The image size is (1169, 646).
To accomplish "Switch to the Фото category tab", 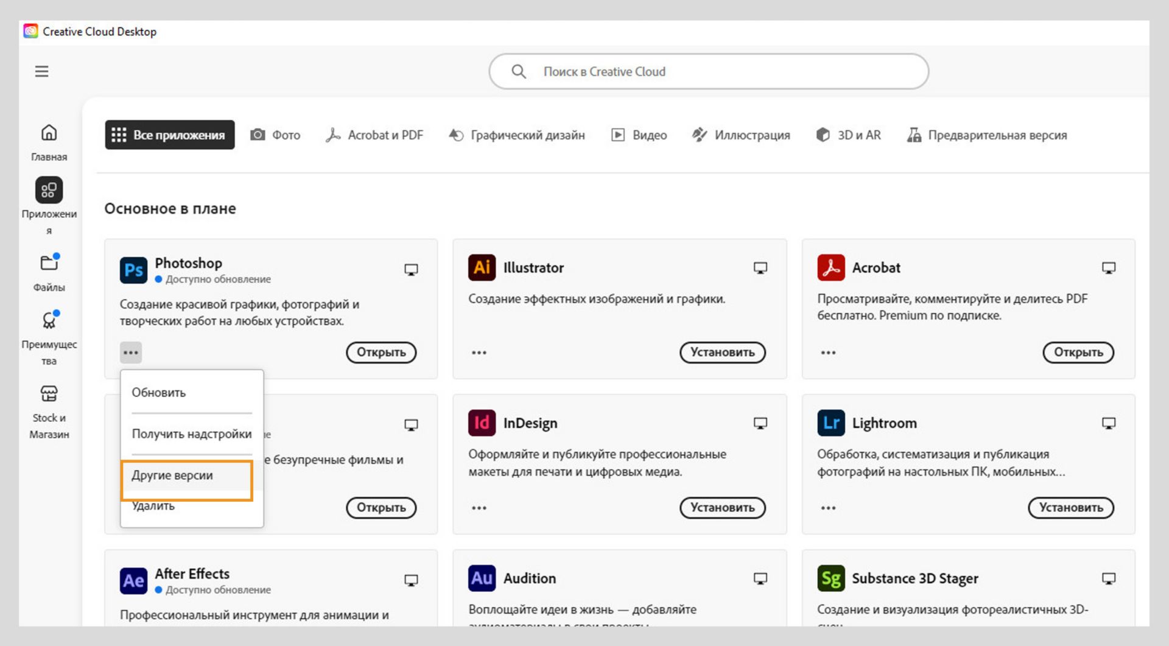I will pos(275,135).
